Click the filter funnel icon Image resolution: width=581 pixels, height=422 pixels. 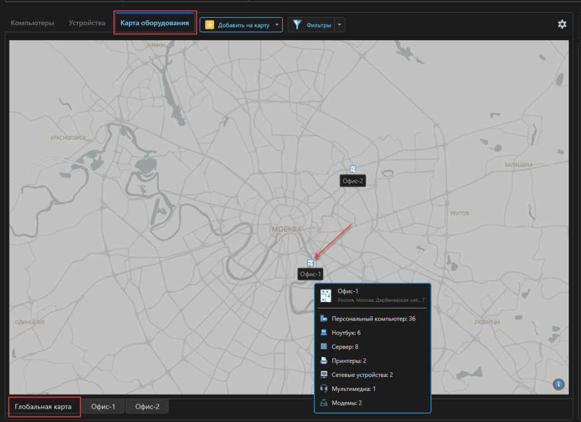pyautogui.click(x=297, y=25)
